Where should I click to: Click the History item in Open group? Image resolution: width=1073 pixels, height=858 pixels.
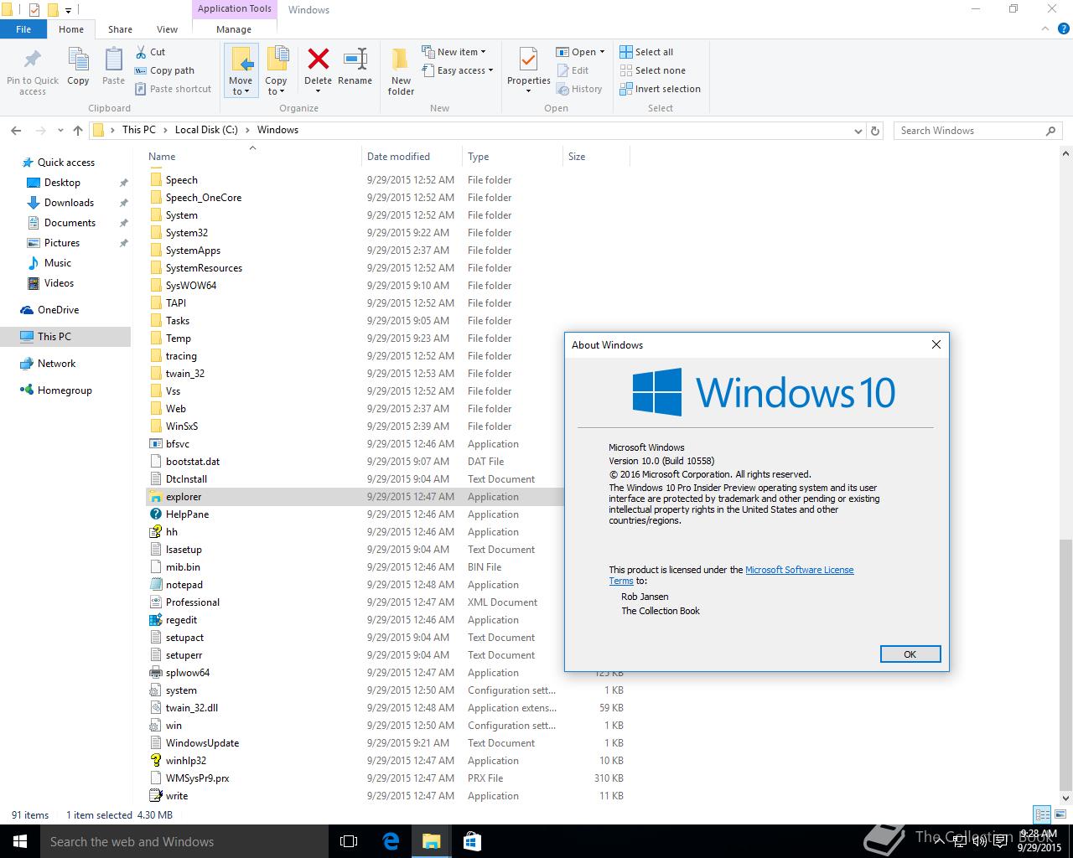click(578, 89)
